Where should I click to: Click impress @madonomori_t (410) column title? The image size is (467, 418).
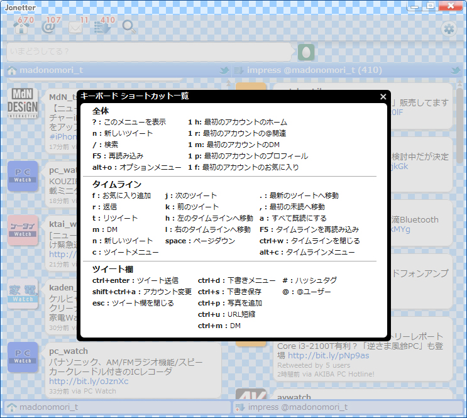coord(314,70)
